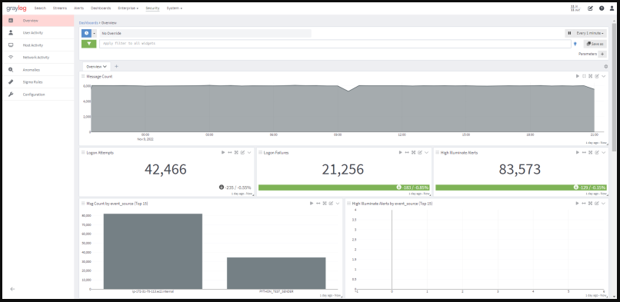Focus the Apply filter to all widgets field
The width and height of the screenshot is (620, 302).
335,44
